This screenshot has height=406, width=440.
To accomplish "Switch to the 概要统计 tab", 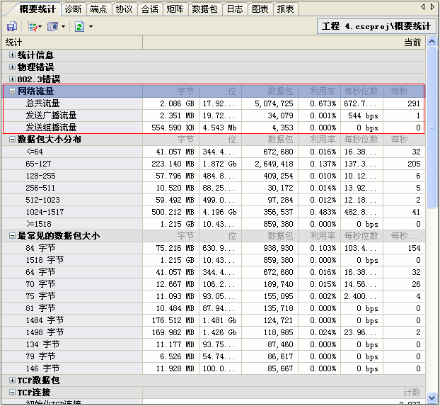I will (x=37, y=9).
